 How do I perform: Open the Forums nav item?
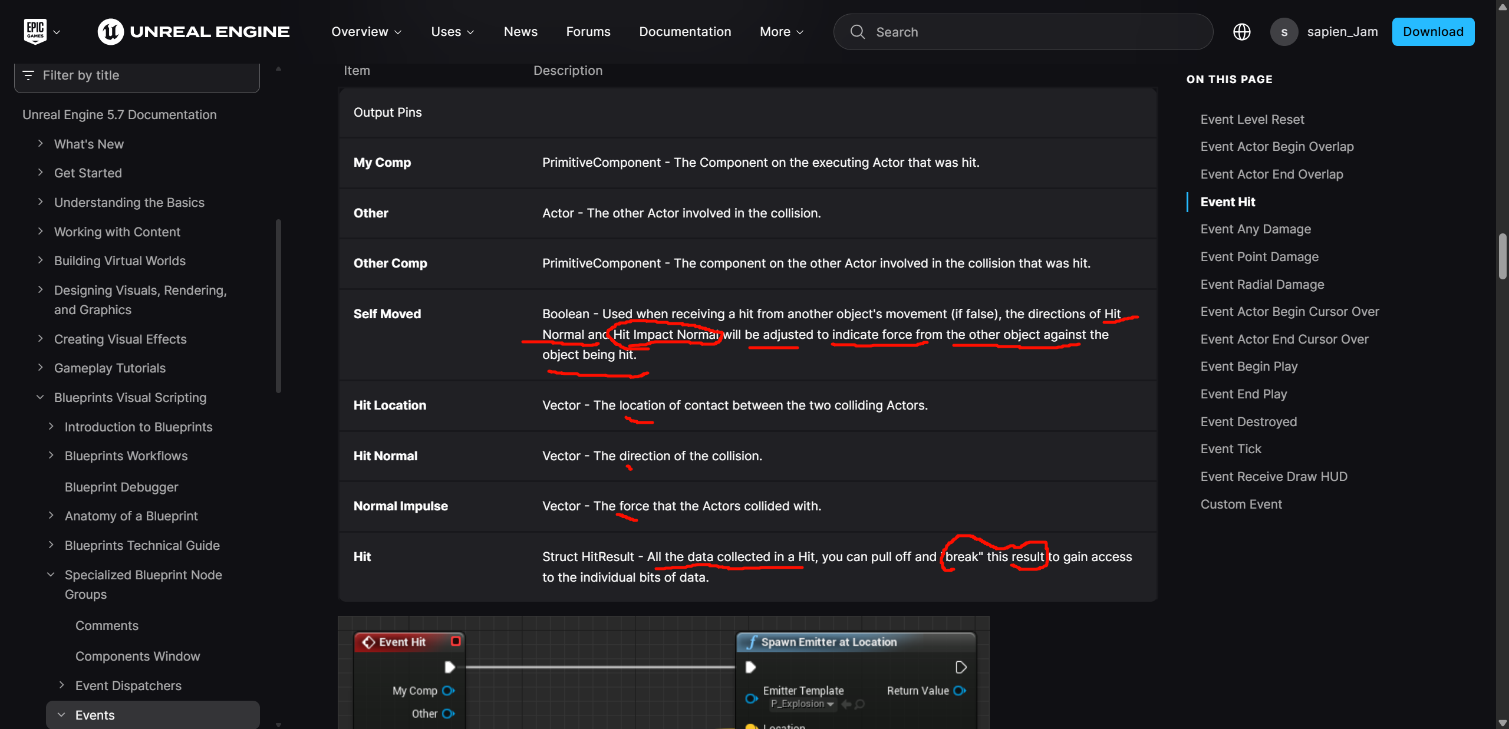[588, 32]
